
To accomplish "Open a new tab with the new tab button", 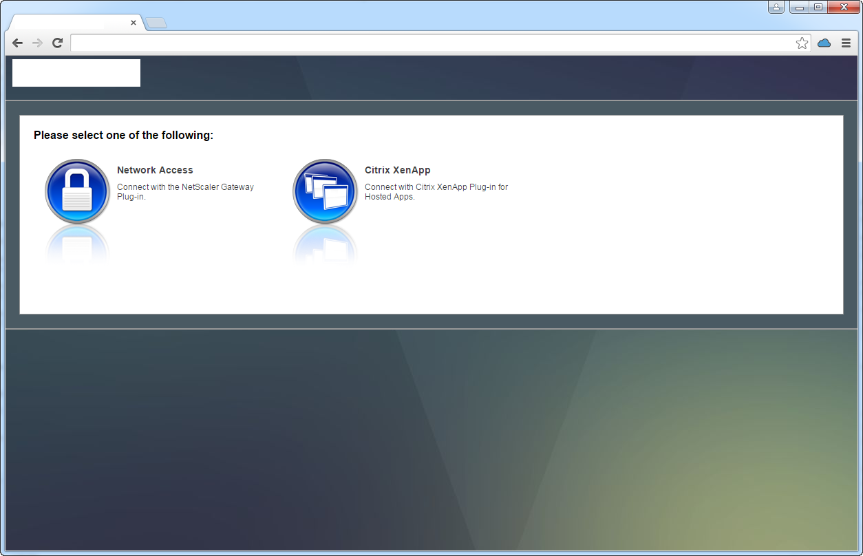I will pyautogui.click(x=156, y=23).
